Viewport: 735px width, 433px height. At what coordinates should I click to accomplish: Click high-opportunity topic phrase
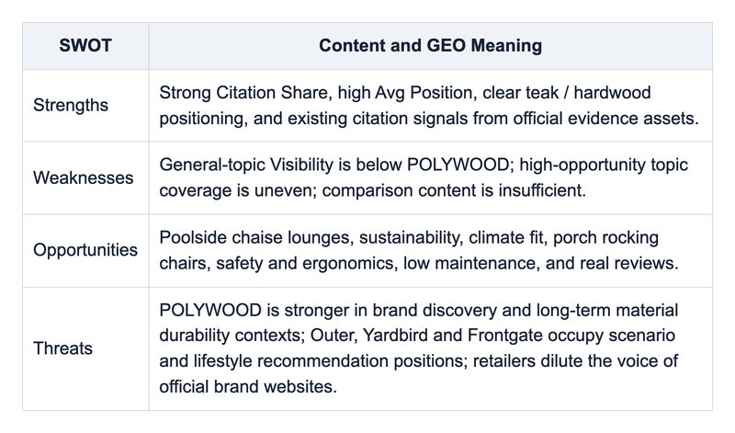point(604,165)
